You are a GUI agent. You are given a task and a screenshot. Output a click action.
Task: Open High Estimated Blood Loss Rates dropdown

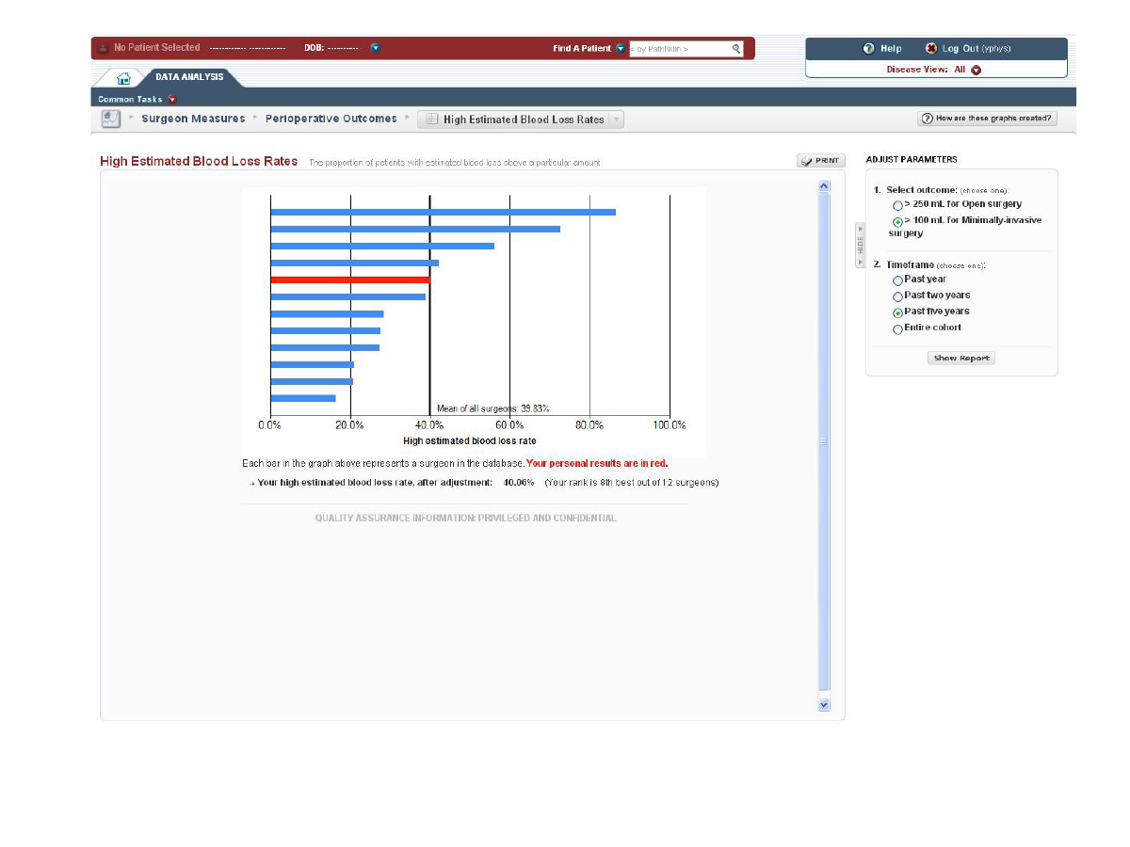point(616,120)
